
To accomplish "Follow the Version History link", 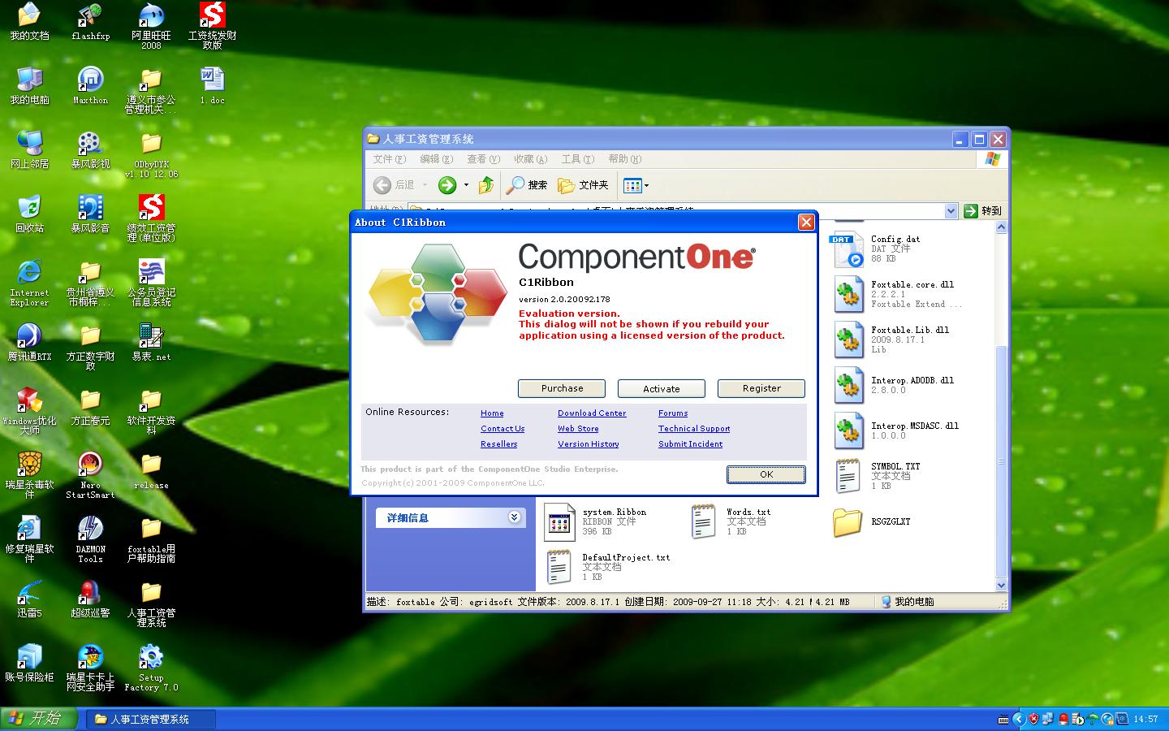I will point(589,444).
